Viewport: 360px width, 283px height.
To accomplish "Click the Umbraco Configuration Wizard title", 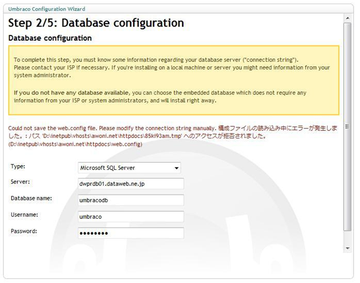I will click(47, 9).
